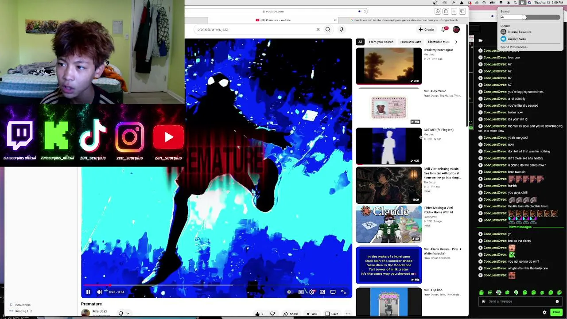Image resolution: width=567 pixels, height=319 pixels.
Task: Adjust the macOS Sound volume slider
Action: pos(530,17)
